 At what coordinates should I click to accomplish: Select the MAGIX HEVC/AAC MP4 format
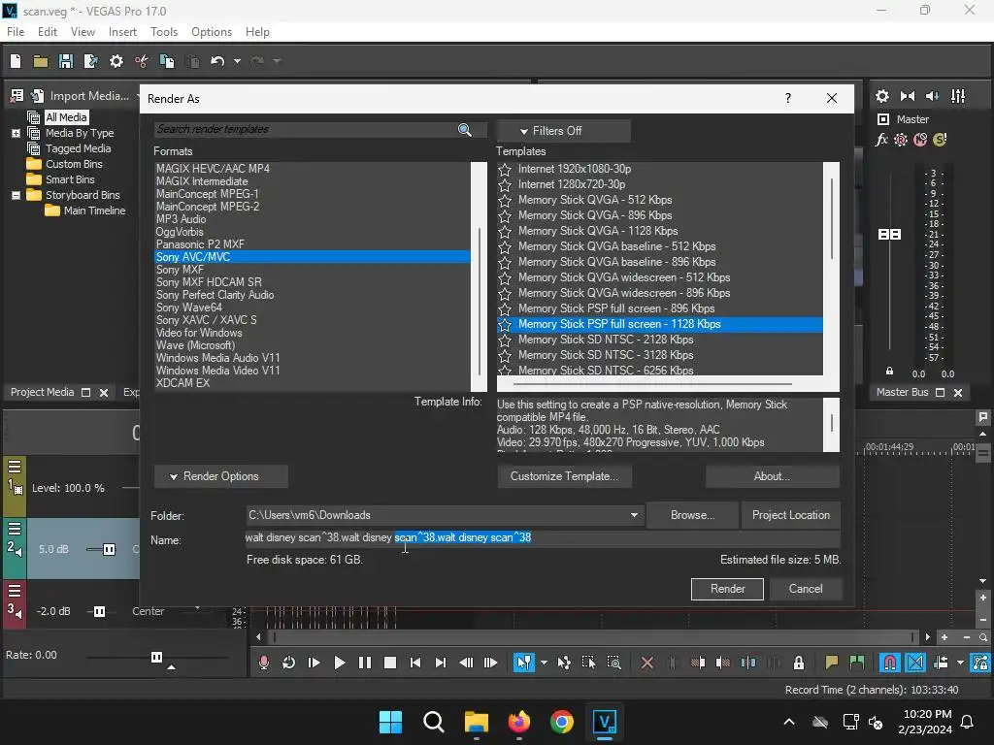(213, 169)
